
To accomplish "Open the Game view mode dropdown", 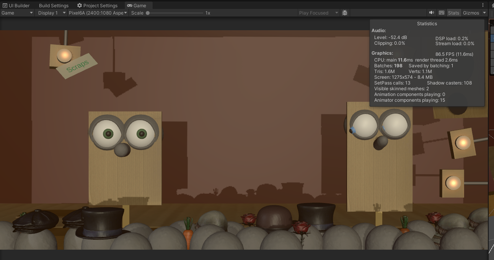I will 17,13.
